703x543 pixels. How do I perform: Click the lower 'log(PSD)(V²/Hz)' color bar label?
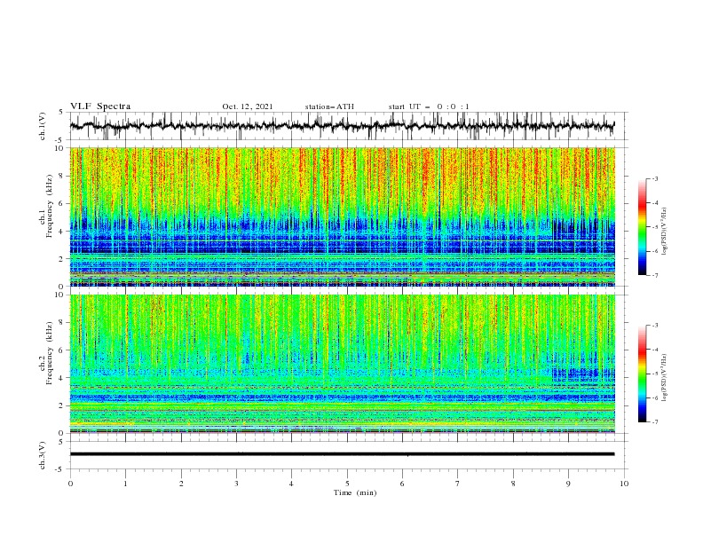click(665, 377)
